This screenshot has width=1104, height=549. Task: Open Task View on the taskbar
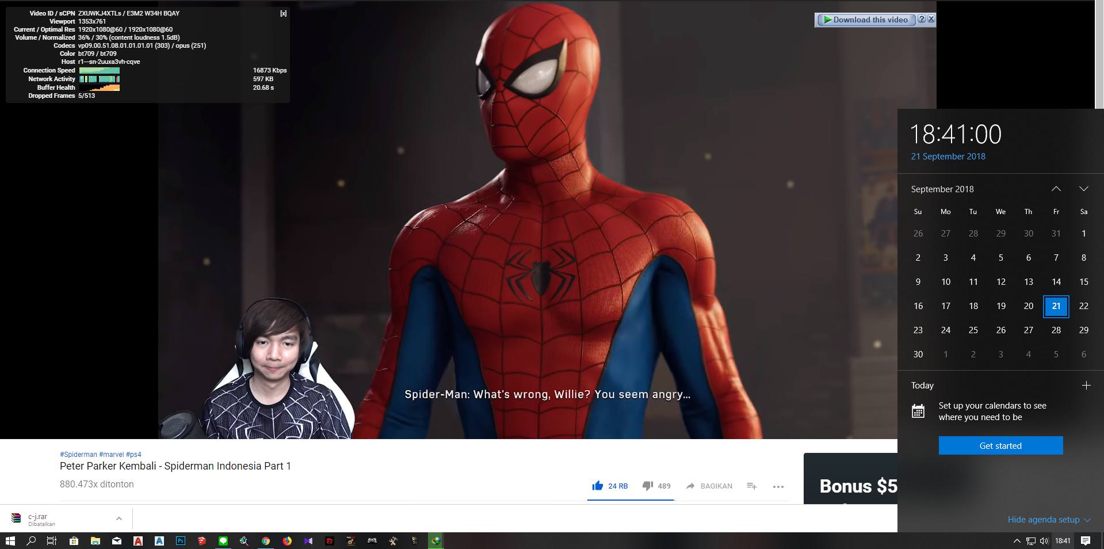point(52,541)
